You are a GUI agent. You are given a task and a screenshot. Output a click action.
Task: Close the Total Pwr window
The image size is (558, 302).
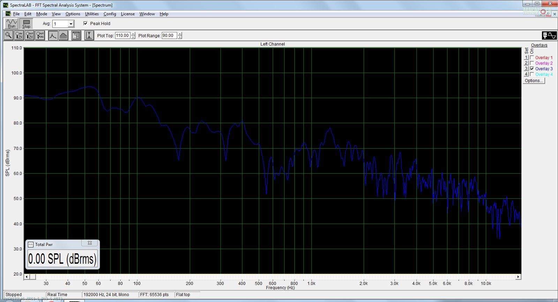click(x=90, y=243)
